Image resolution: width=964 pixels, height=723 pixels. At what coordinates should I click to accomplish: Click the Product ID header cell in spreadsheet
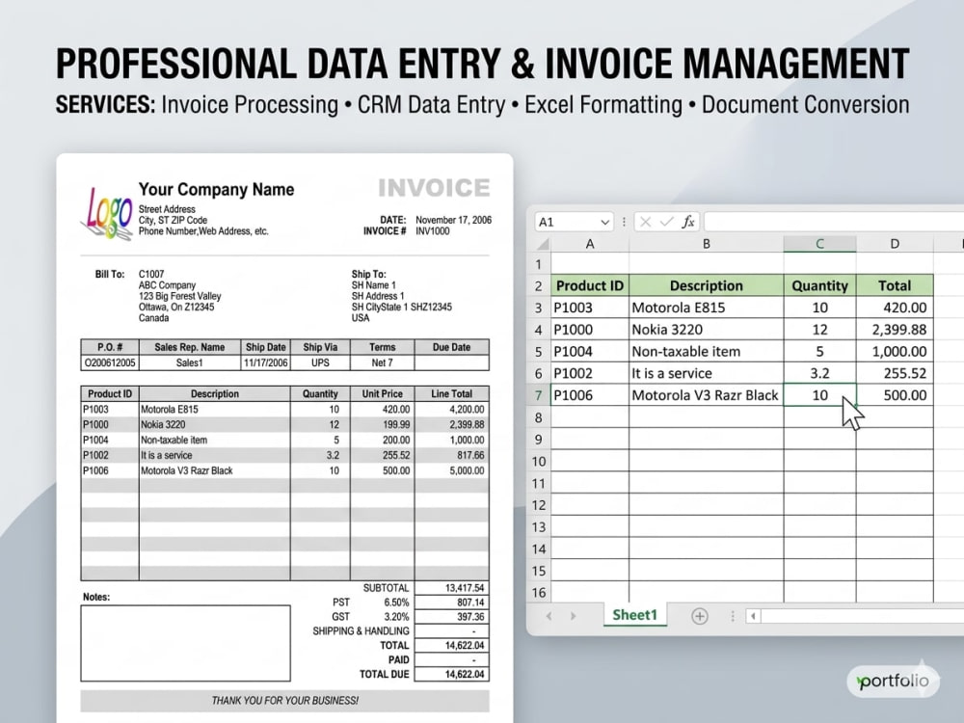[x=590, y=285]
